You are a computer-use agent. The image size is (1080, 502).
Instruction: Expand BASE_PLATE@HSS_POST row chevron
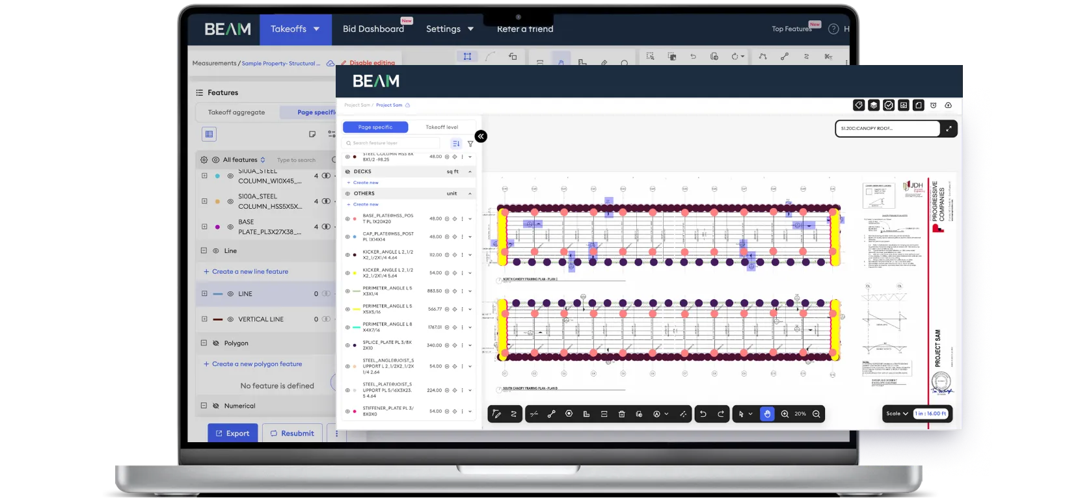coord(470,219)
